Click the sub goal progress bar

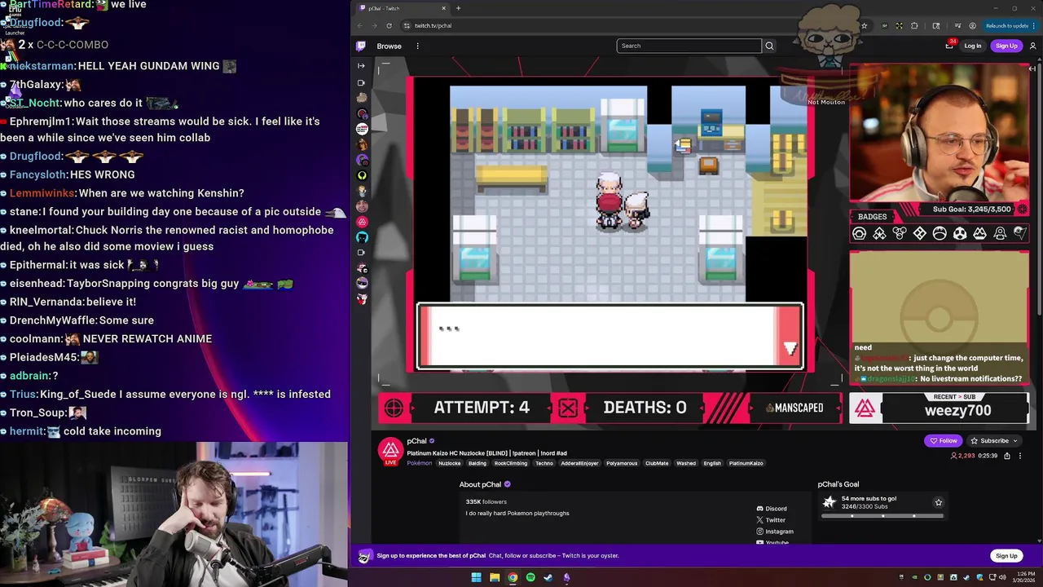[882, 516]
